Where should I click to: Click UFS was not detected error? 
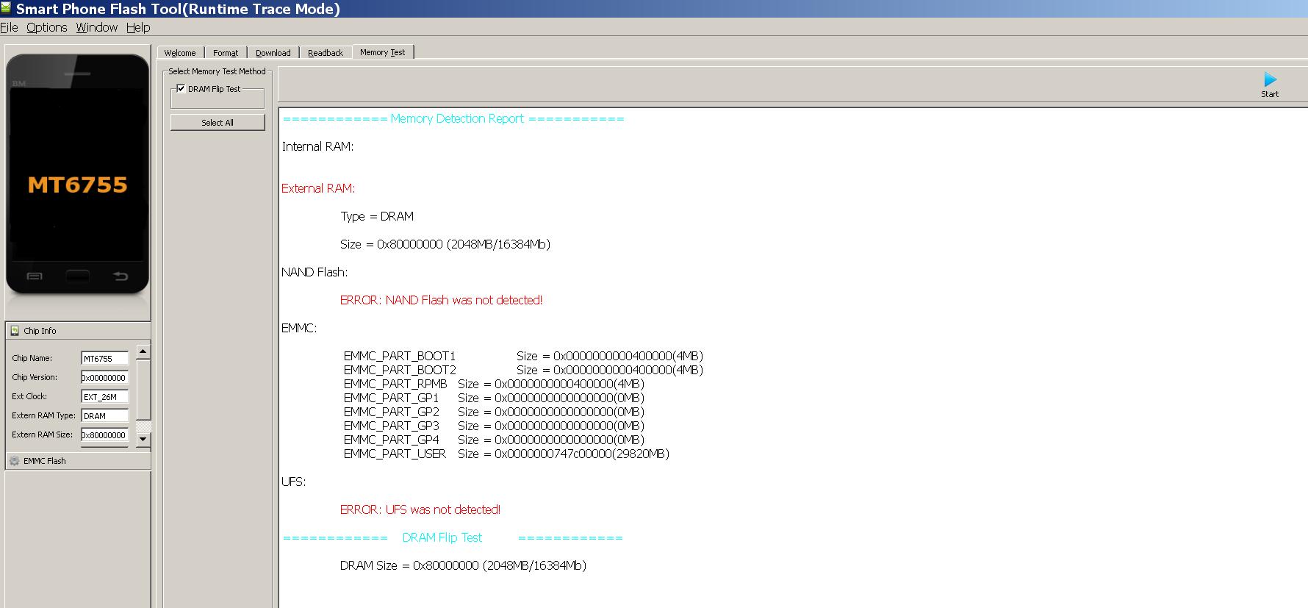tap(420, 509)
